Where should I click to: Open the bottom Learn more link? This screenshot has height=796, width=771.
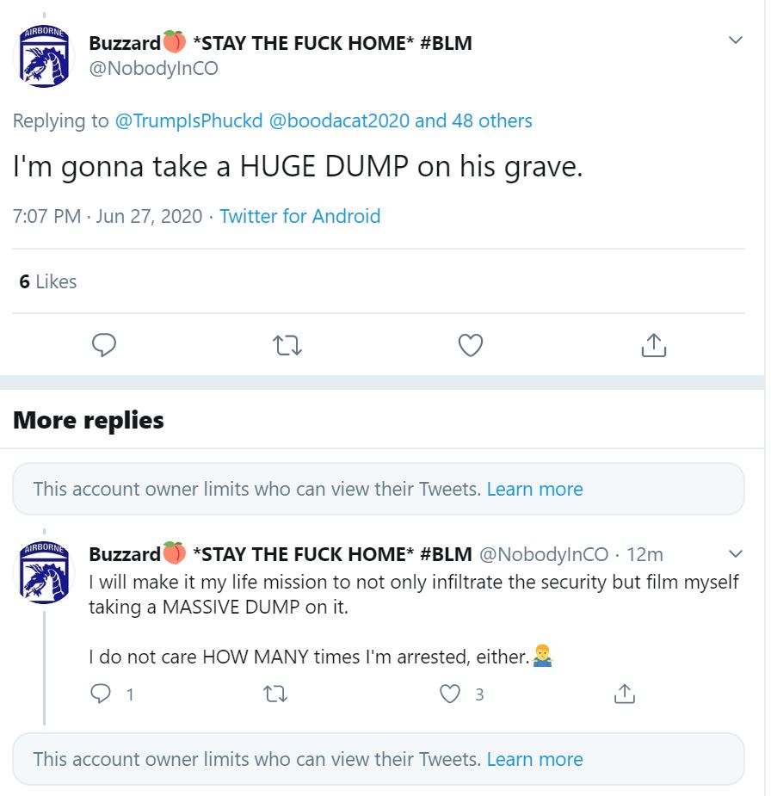point(534,759)
